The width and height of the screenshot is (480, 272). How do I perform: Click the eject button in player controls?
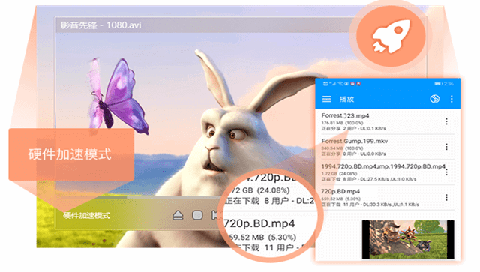click(178, 215)
